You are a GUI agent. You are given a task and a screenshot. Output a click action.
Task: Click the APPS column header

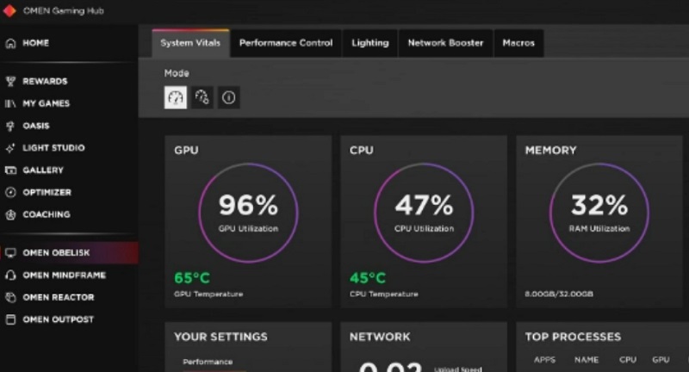(x=545, y=360)
